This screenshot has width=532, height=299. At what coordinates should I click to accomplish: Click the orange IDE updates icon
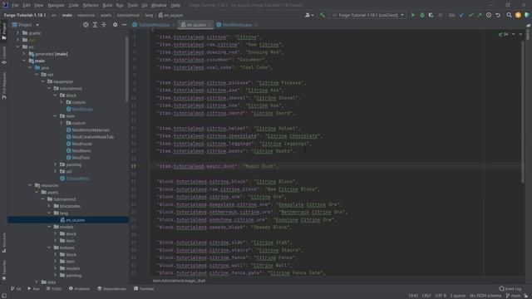pos(518,15)
